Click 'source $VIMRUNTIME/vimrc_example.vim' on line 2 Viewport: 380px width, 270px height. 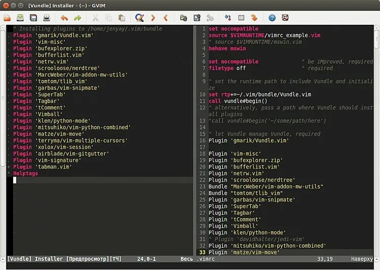coord(264,35)
